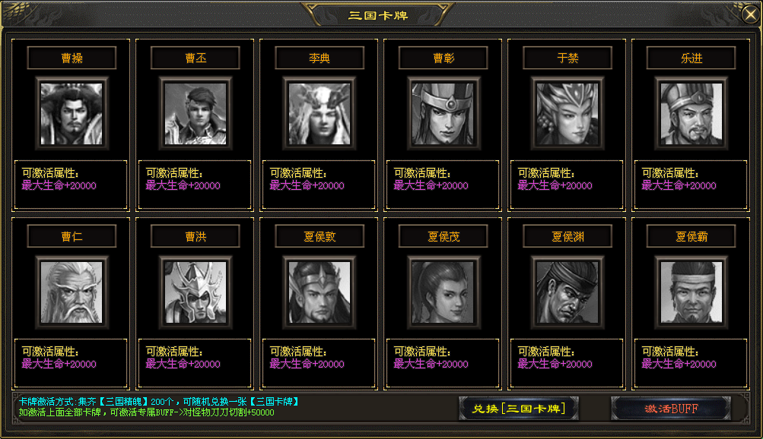Click the 于禁 character portrait
This screenshot has height=439, width=763.
coord(567,114)
